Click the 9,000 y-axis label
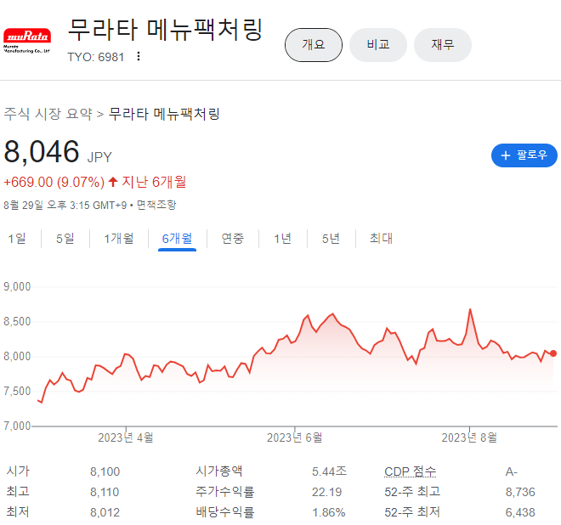The height and width of the screenshot is (525, 561). [x=17, y=286]
